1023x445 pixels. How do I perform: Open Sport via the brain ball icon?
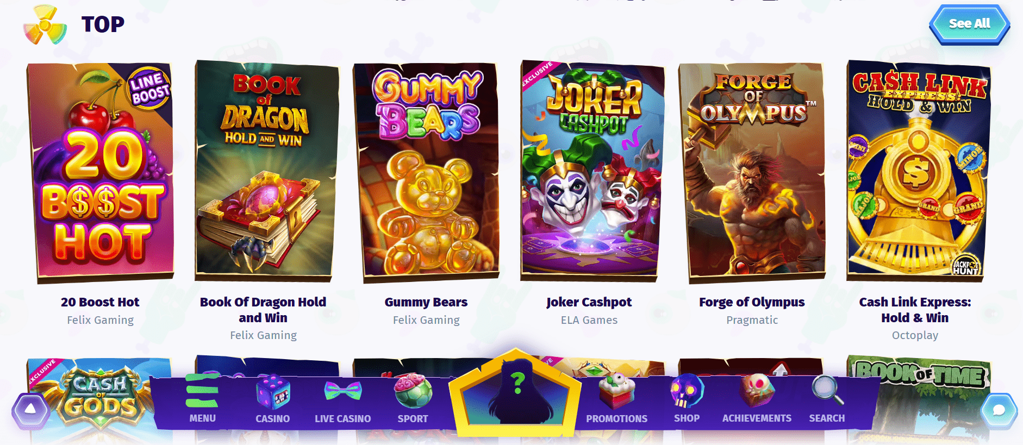413,390
